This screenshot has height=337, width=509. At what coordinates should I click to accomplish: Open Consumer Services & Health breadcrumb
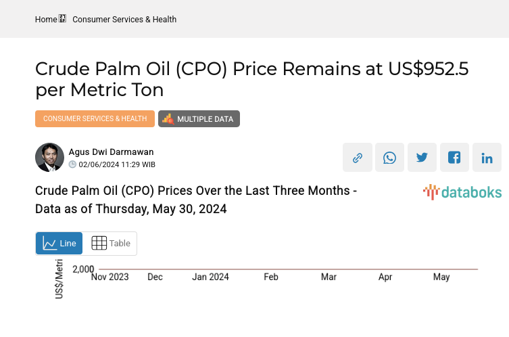124,20
